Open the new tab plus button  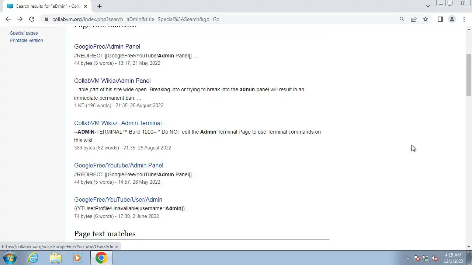[100, 6]
